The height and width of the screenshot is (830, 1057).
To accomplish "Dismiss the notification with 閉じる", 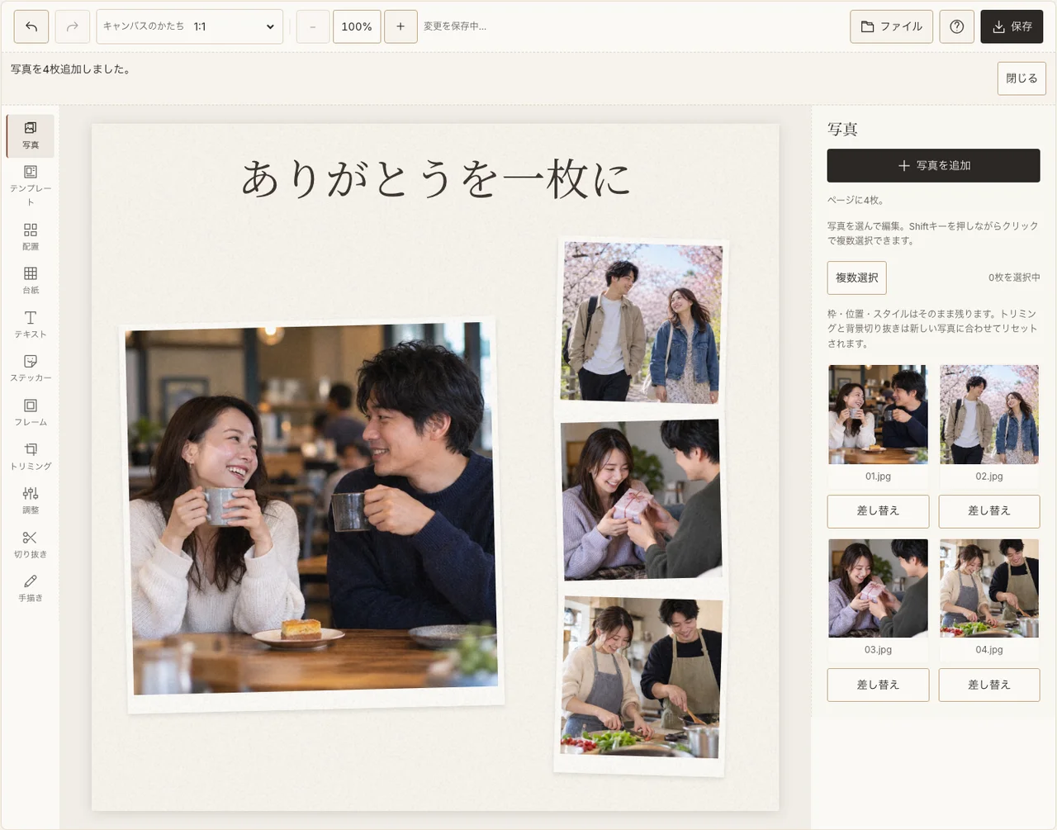I will click(1021, 78).
